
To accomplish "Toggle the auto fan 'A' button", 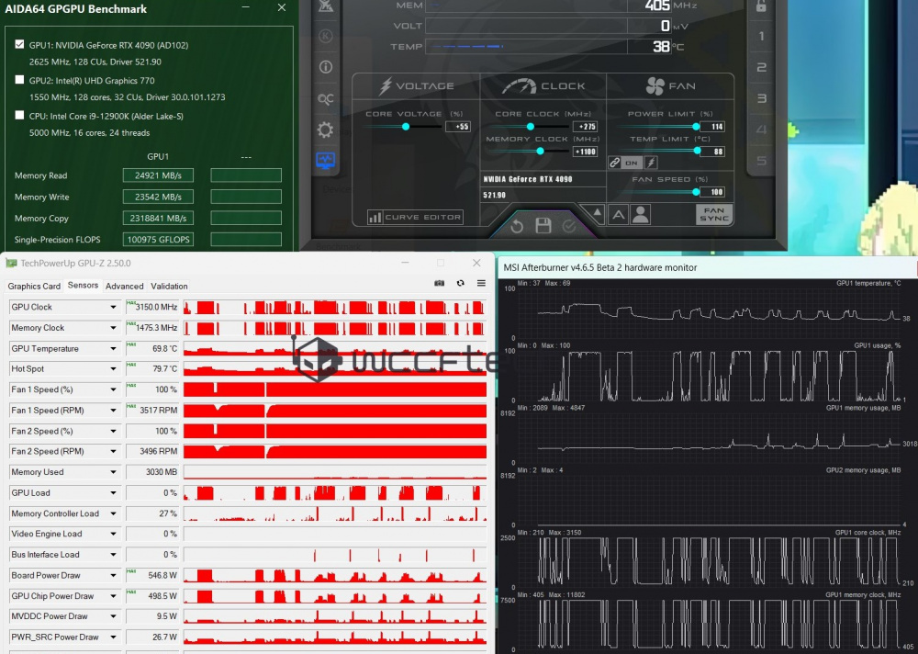I will 618,215.
